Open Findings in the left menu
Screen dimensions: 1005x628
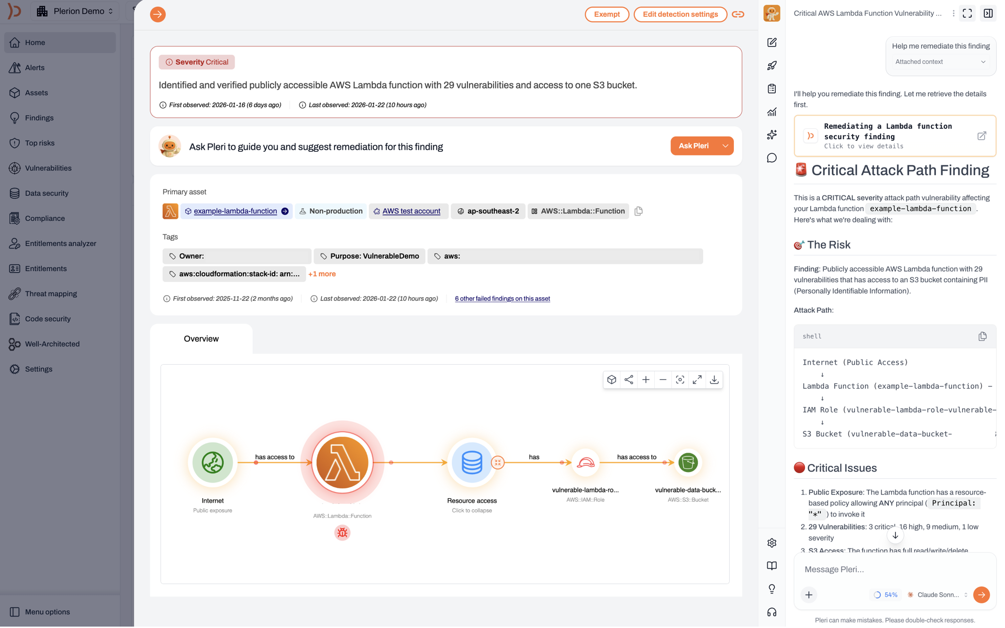pyautogui.click(x=39, y=118)
